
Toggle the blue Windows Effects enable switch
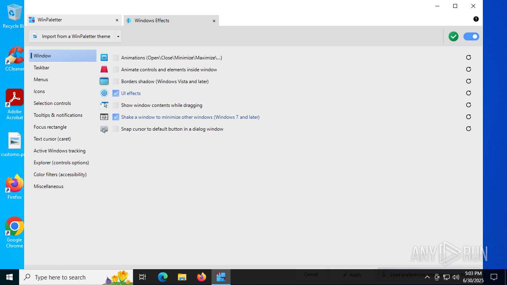(471, 36)
